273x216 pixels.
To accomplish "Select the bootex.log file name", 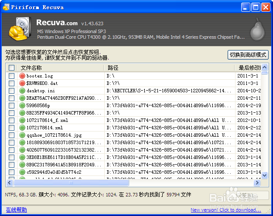I will (x=40, y=76).
